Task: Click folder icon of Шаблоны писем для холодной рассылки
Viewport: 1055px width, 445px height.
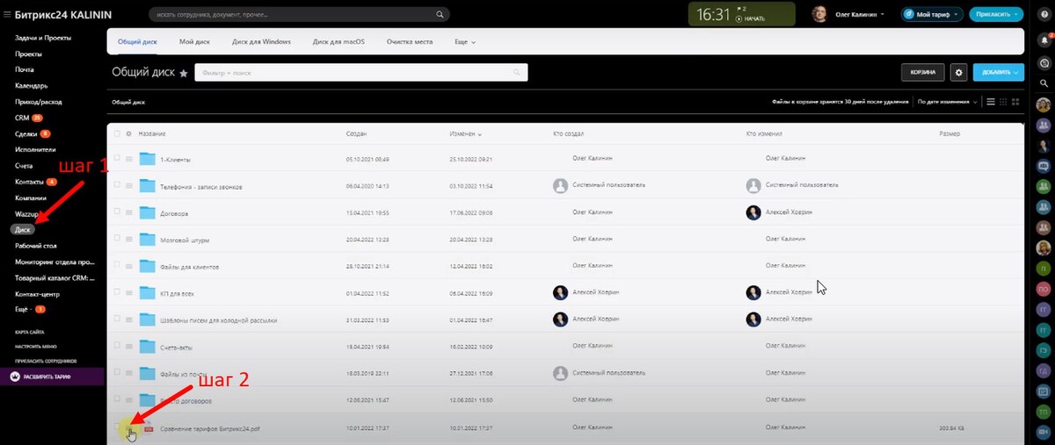Action: click(146, 319)
